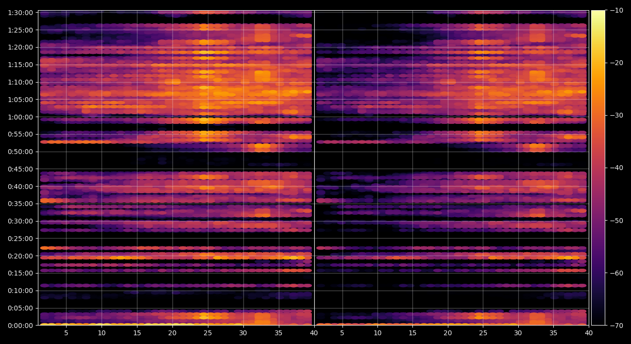Click x-axis label 5 of left heatmap

66,333
